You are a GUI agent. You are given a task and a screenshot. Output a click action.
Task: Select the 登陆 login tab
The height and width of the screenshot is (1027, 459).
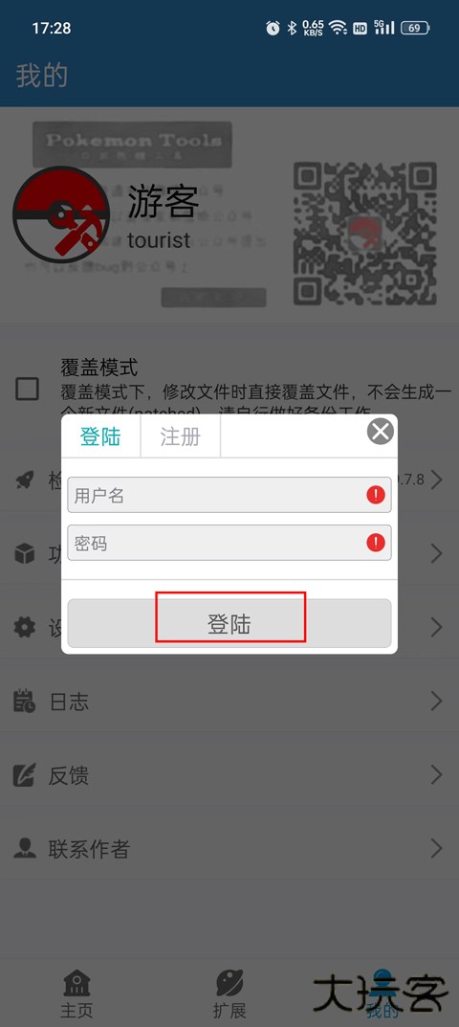tap(100, 436)
